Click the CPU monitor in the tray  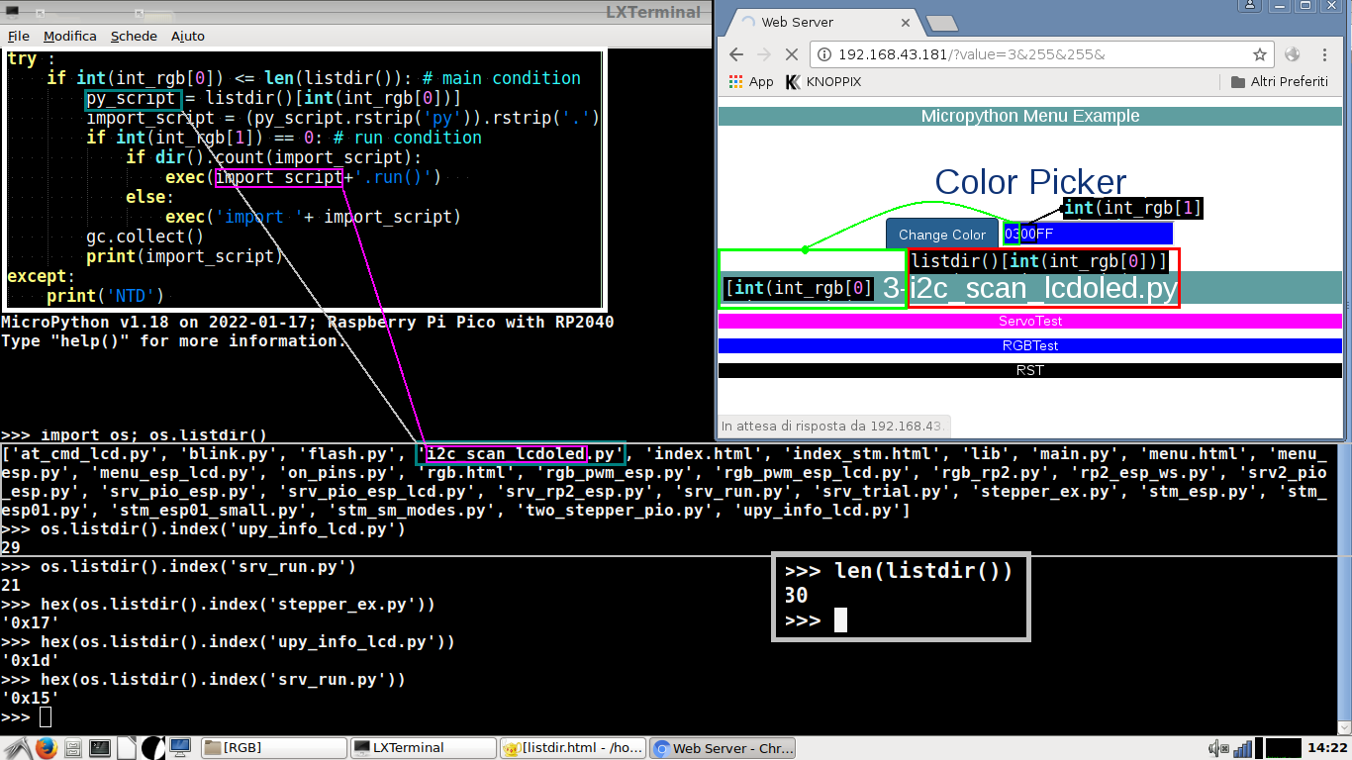point(1283,748)
